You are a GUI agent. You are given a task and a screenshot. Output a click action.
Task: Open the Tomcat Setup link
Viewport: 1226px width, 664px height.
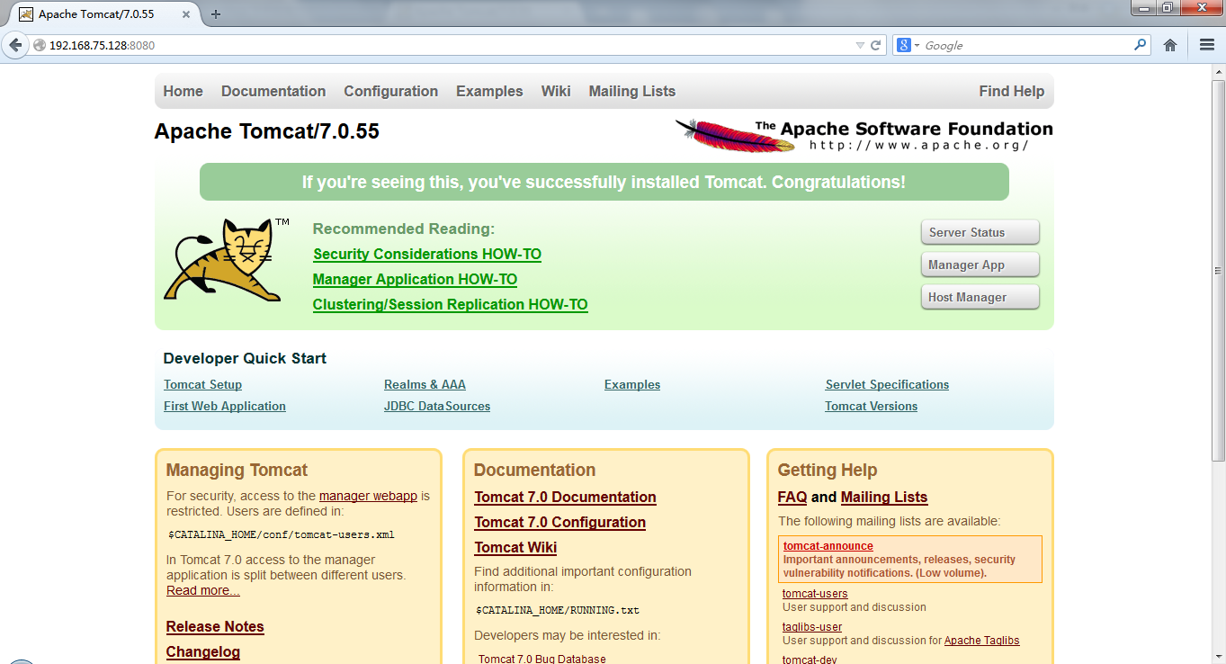coord(202,384)
